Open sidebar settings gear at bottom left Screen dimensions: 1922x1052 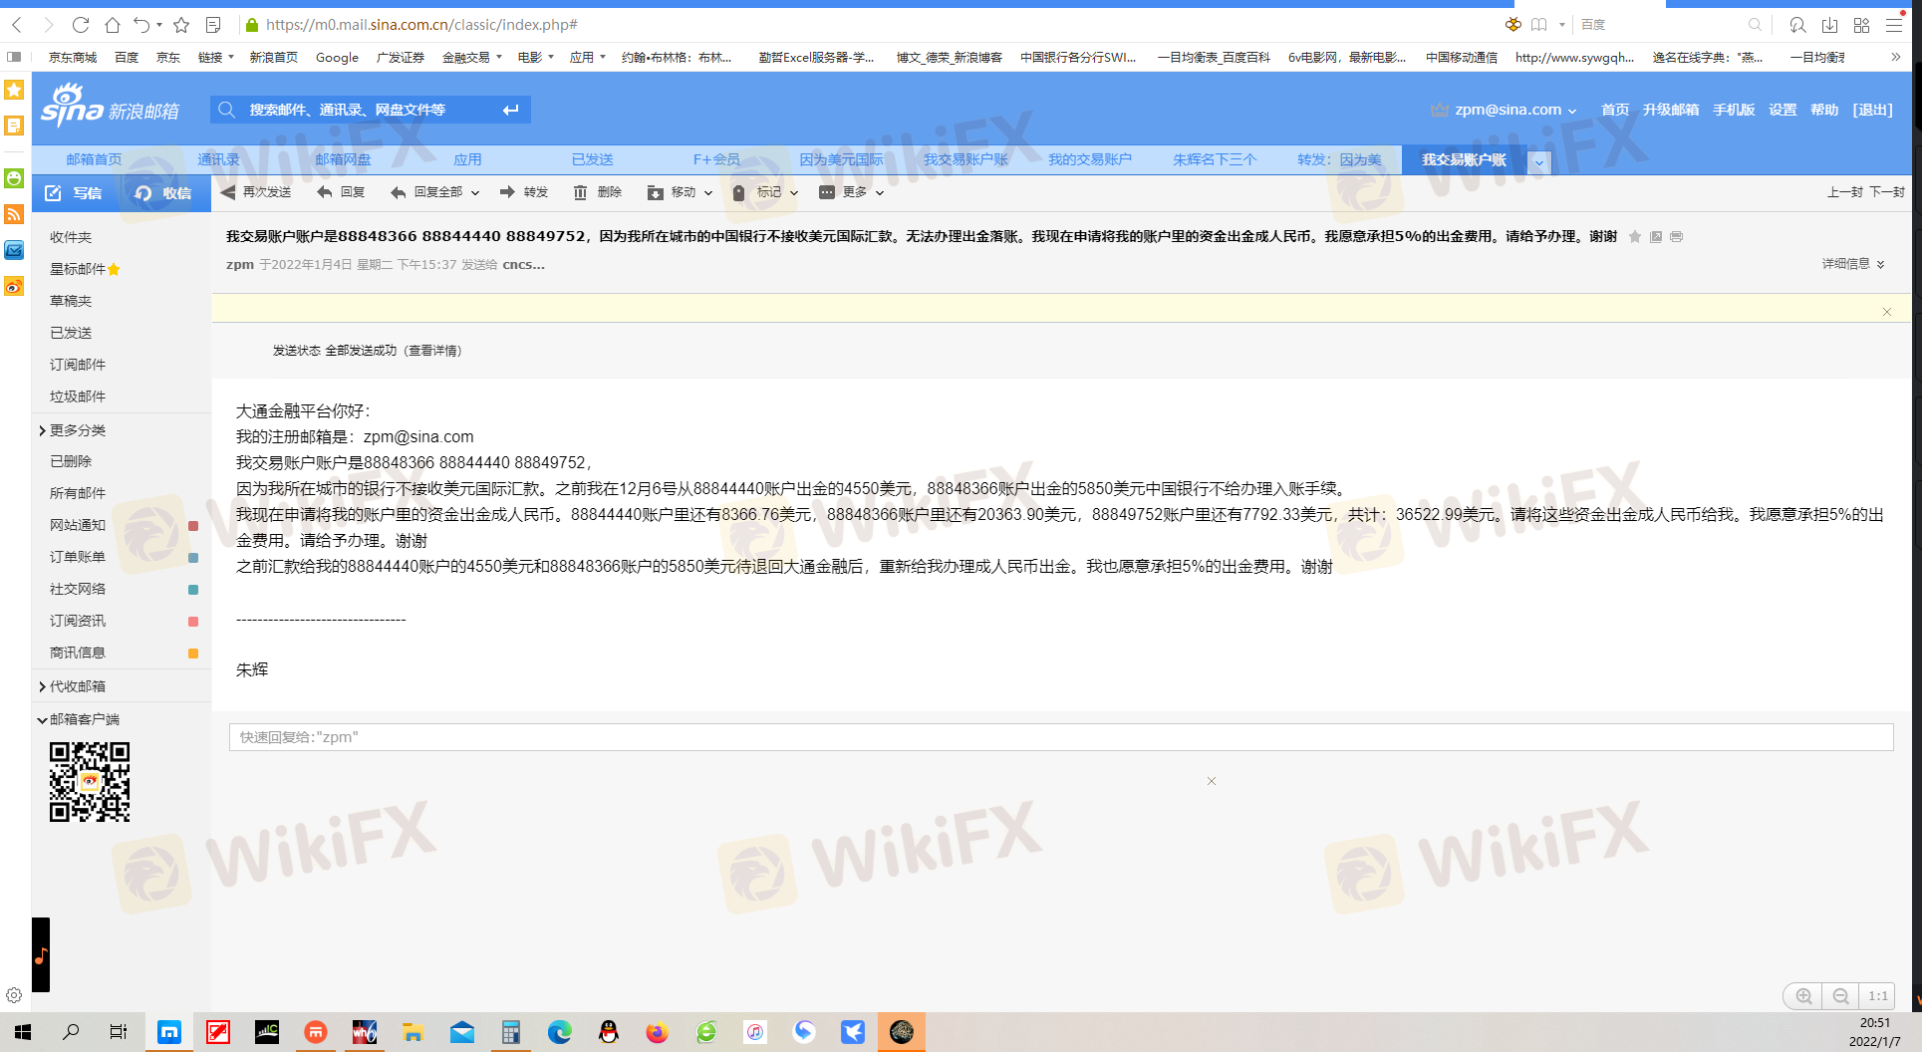tap(14, 995)
